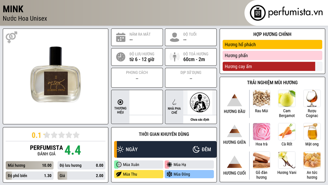Select the Cam Bergamot note image

tap(287, 98)
